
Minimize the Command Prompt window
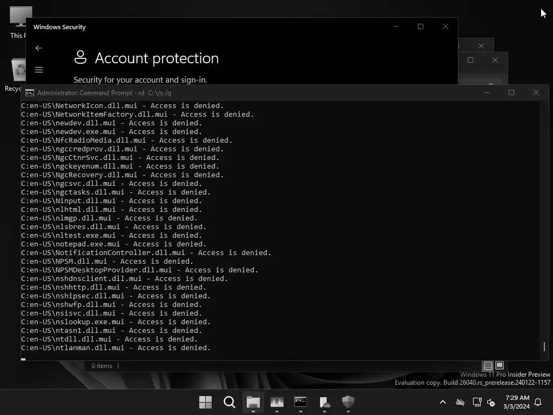click(x=487, y=92)
